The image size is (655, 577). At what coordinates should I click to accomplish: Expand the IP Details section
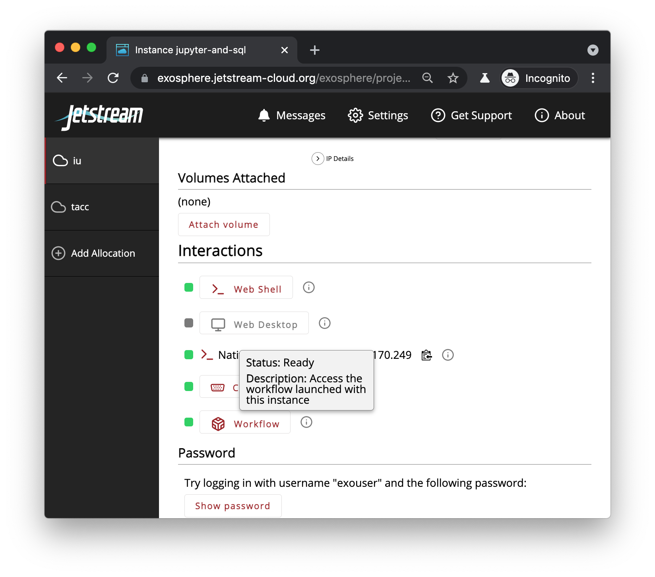pos(318,158)
